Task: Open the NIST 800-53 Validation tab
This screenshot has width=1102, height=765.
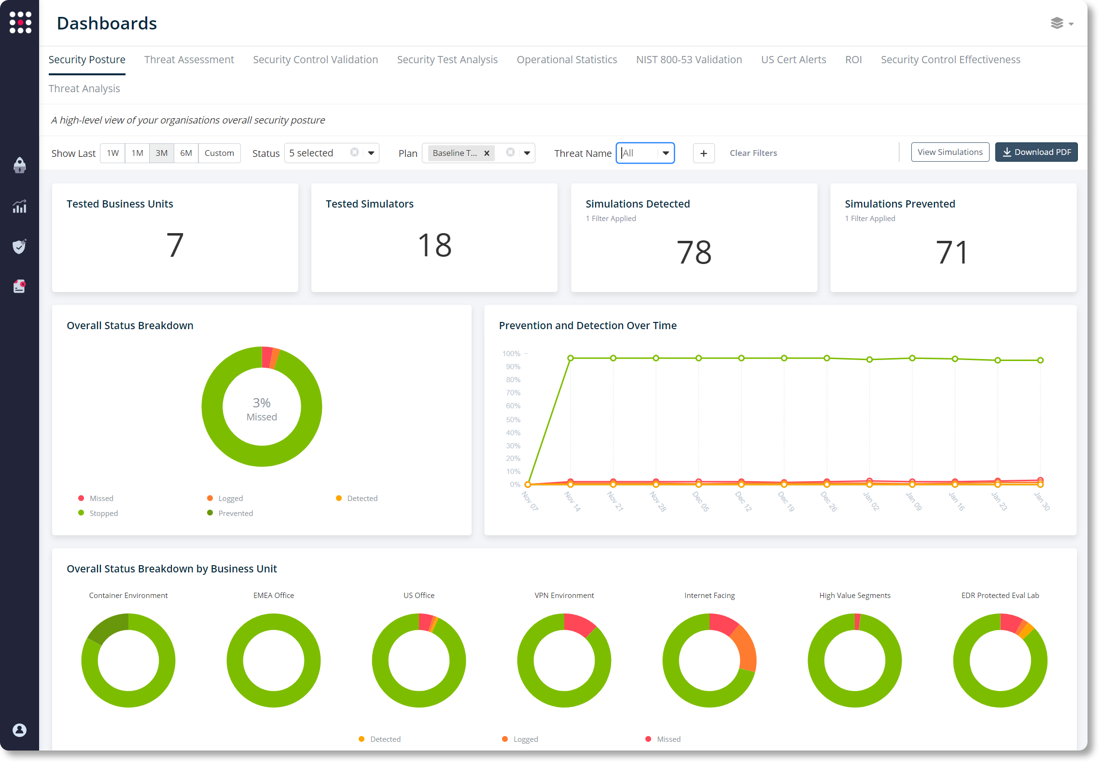Action: click(x=689, y=59)
